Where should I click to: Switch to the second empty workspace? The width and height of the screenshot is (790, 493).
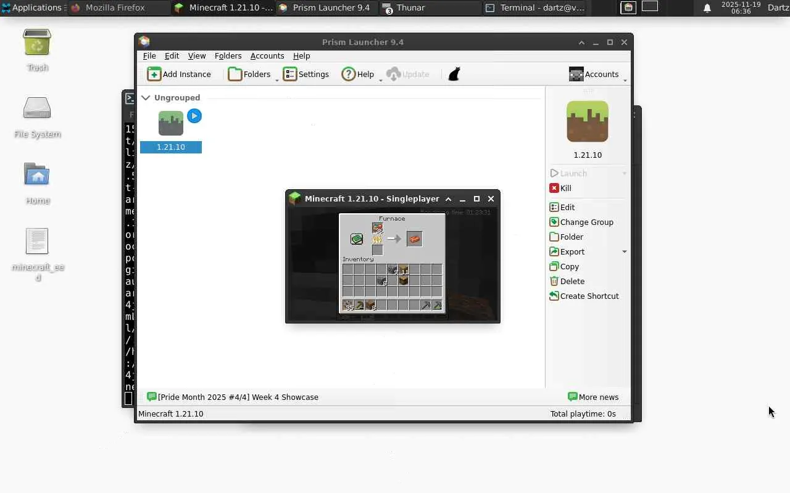tap(650, 7)
